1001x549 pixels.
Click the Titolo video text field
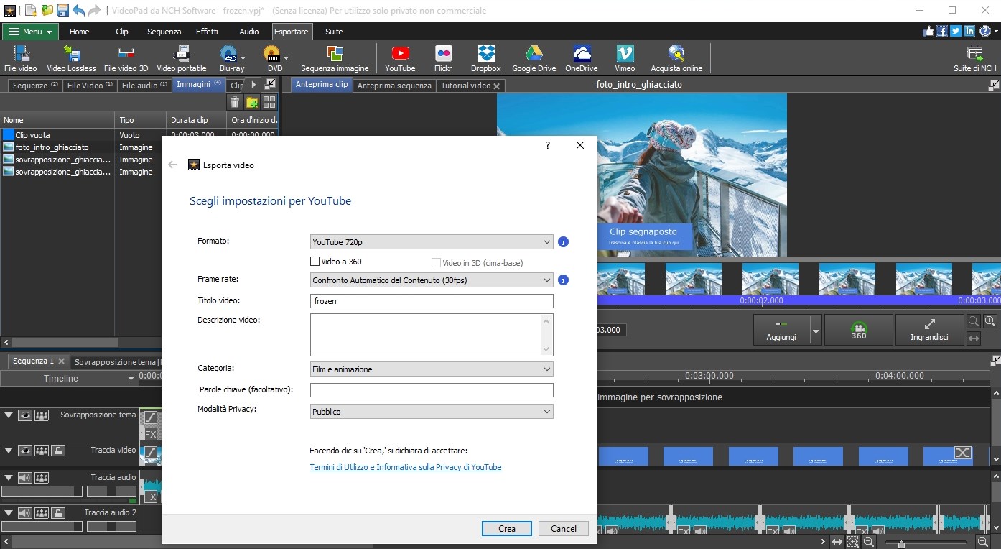(x=432, y=301)
